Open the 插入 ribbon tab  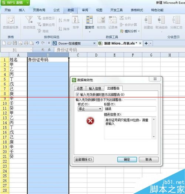22,10
